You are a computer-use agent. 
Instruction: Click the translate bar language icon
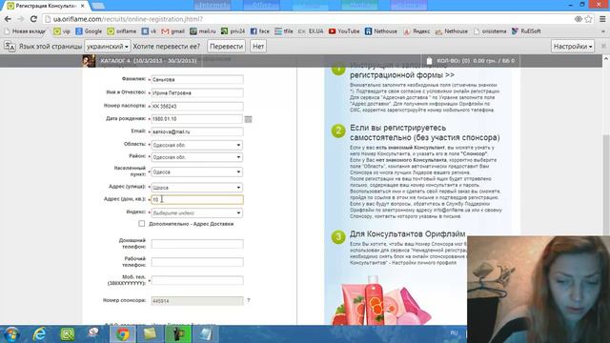pyautogui.click(x=10, y=47)
